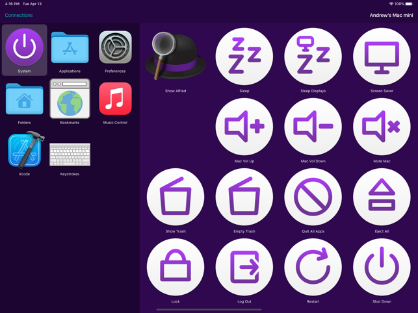This screenshot has width=418, height=313.
Task: Tap the 4:16 PM clock
Action: [12, 4]
